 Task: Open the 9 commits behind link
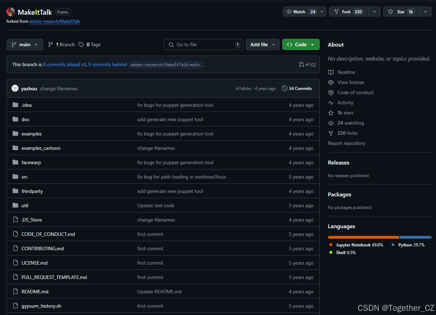coord(108,64)
